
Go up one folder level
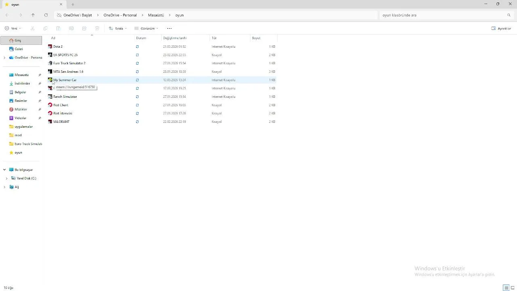pyautogui.click(x=33, y=15)
